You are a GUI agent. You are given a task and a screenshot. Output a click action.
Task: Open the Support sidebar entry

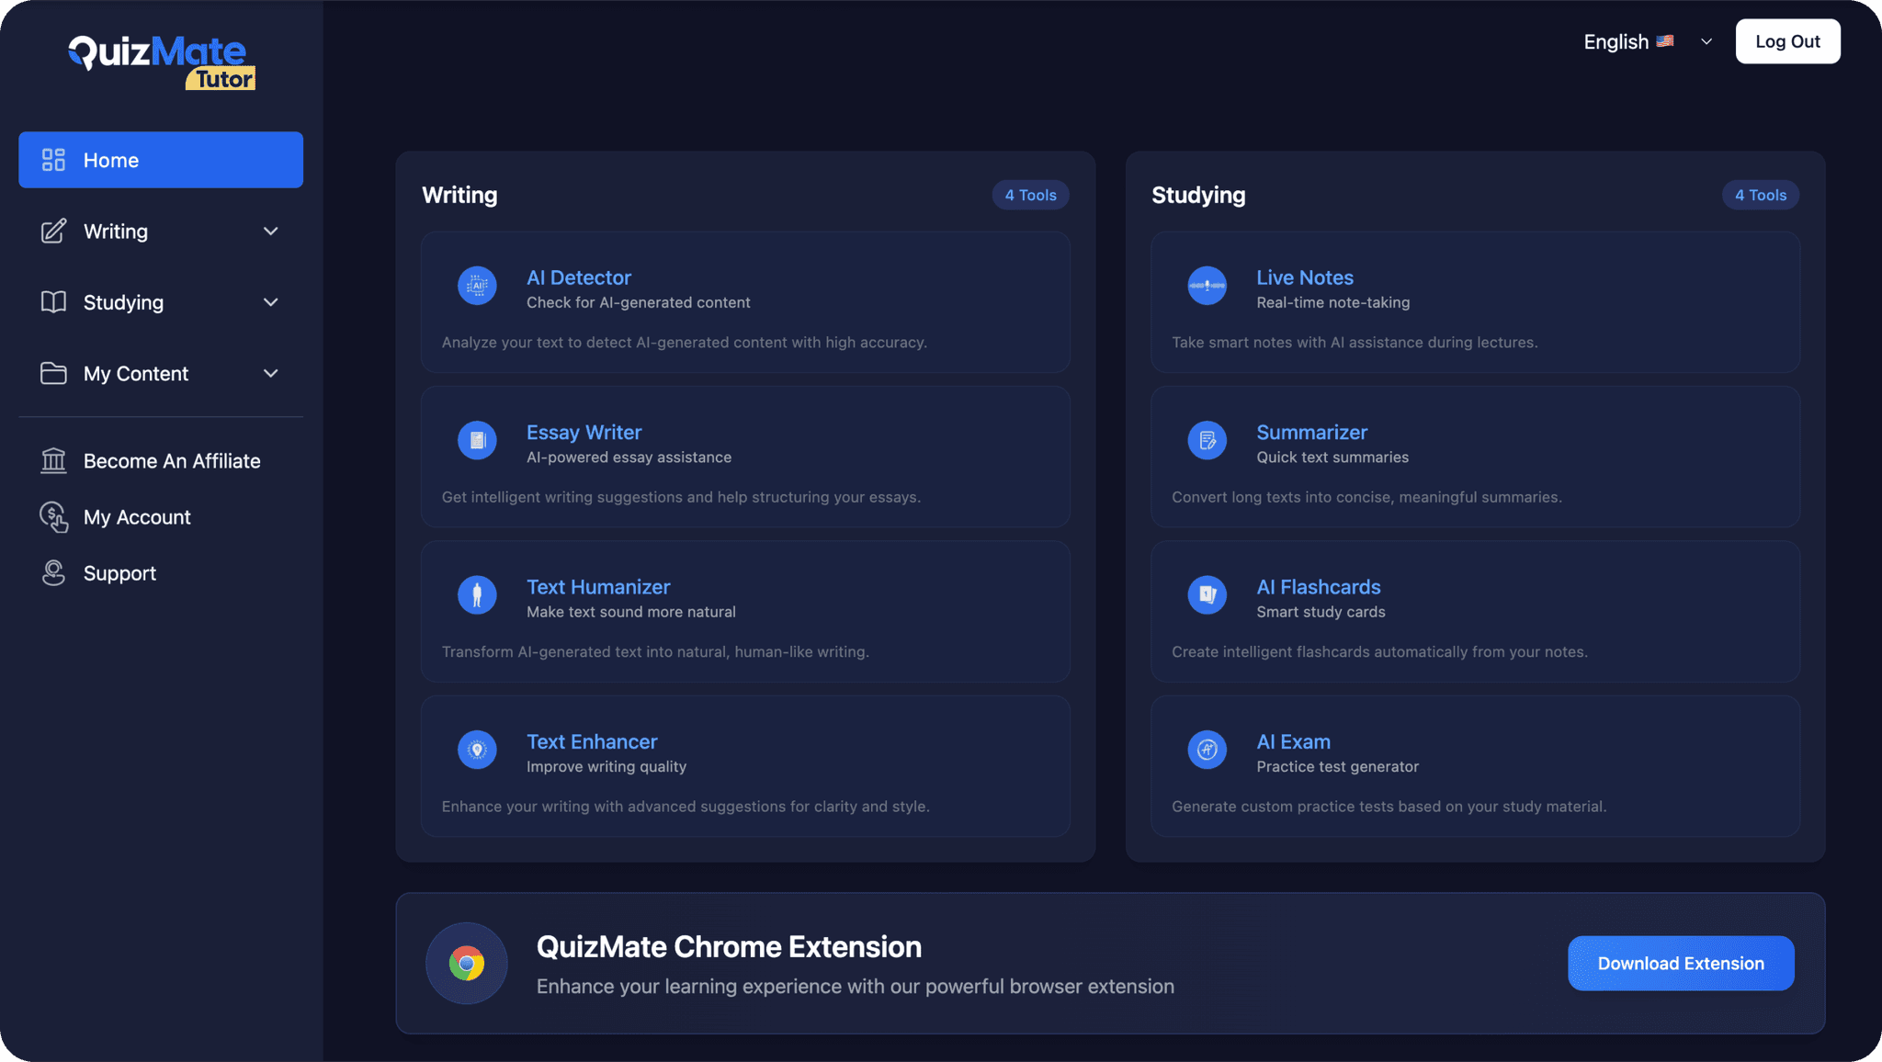click(x=119, y=572)
